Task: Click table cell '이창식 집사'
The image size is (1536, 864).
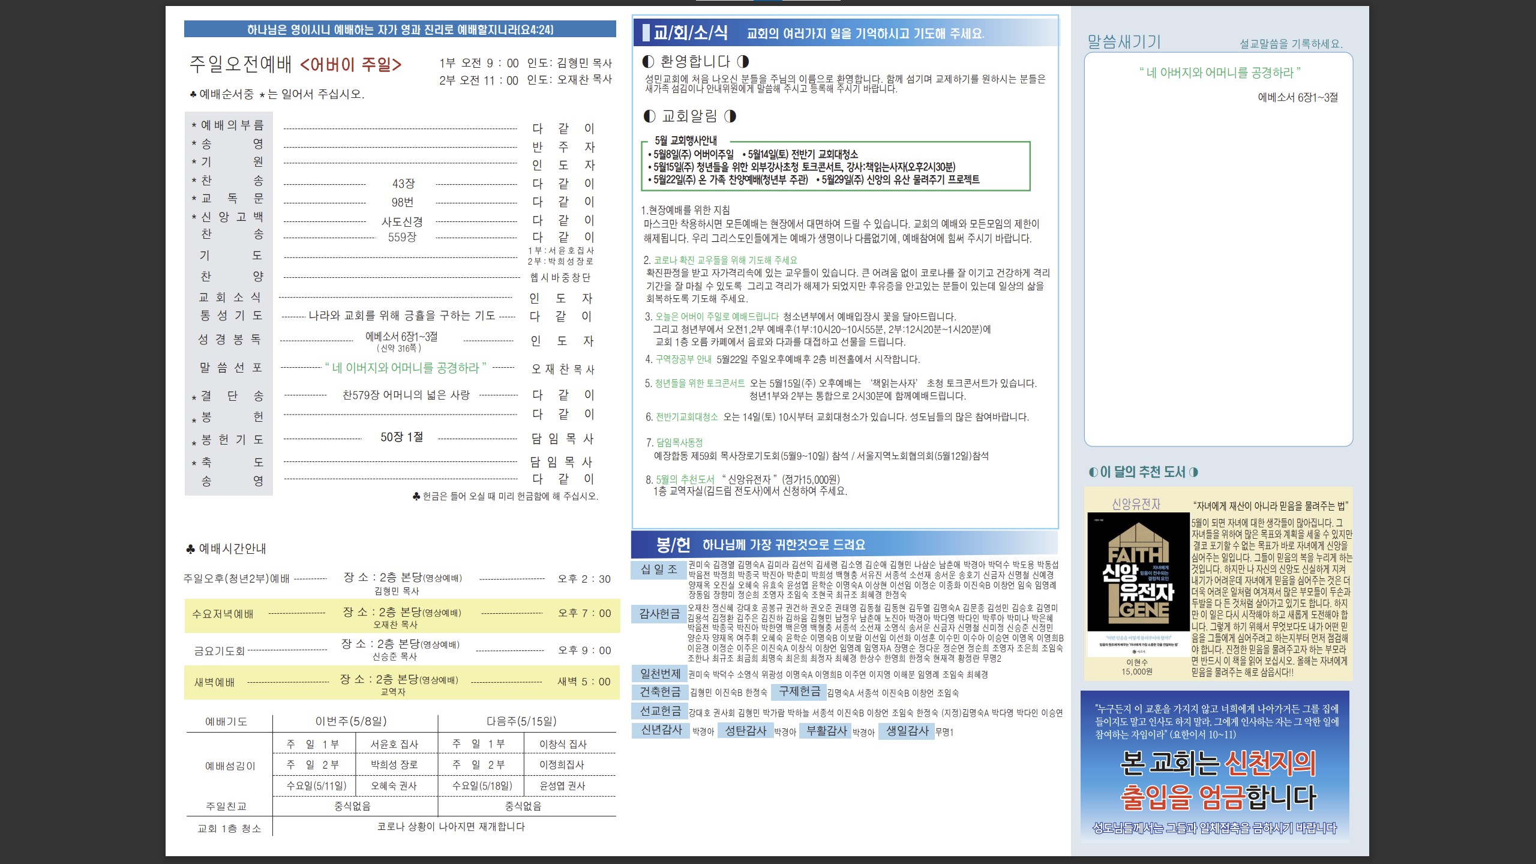Action: 563,744
